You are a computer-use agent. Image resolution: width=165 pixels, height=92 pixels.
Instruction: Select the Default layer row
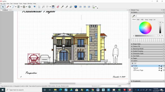click(x=148, y=68)
